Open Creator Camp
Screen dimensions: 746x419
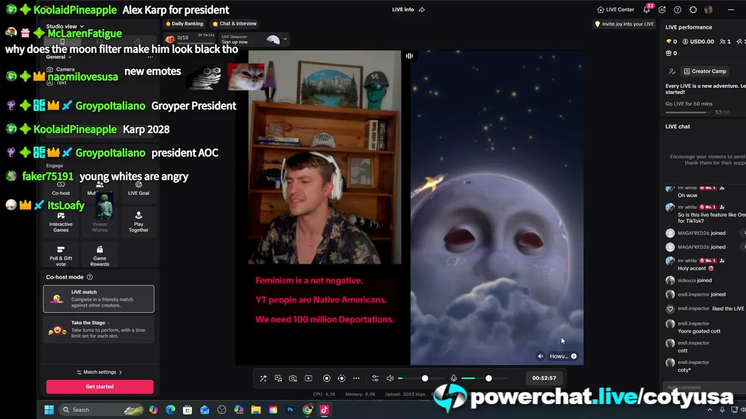pyautogui.click(x=705, y=71)
